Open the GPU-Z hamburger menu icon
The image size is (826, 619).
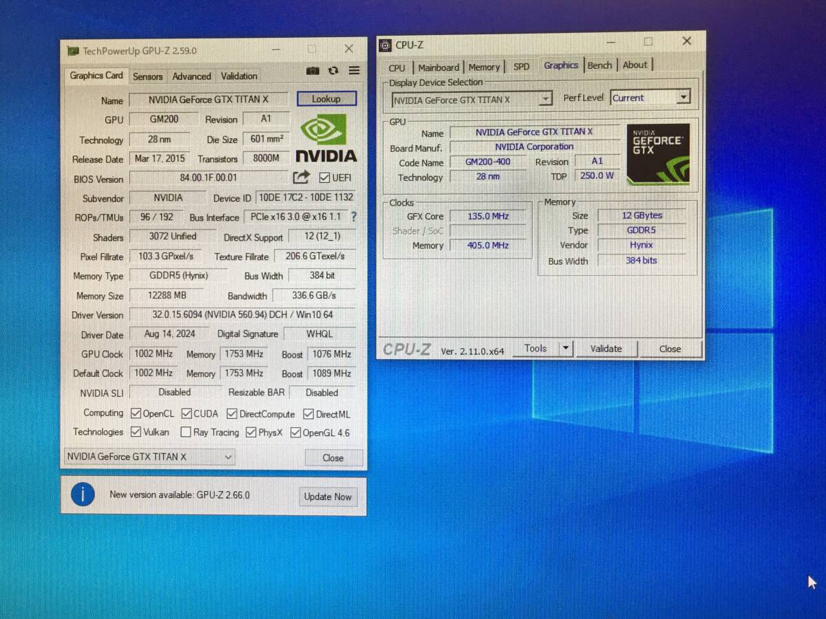(x=354, y=71)
